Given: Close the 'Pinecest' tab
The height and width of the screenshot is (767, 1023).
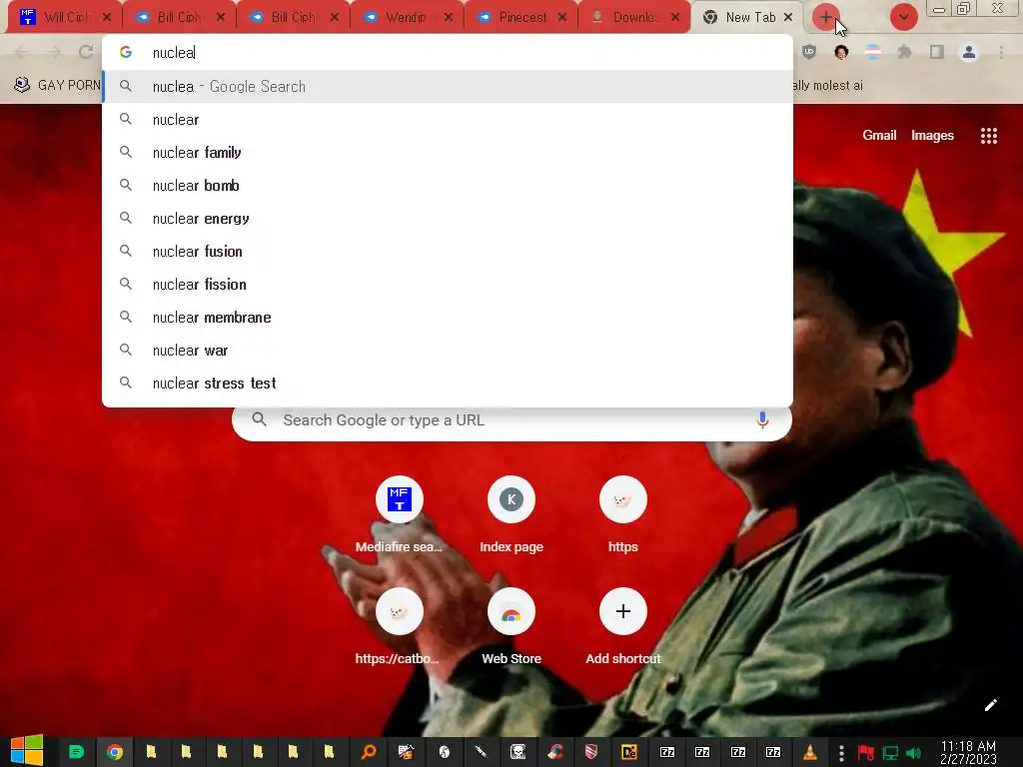Looking at the screenshot, I should [561, 17].
